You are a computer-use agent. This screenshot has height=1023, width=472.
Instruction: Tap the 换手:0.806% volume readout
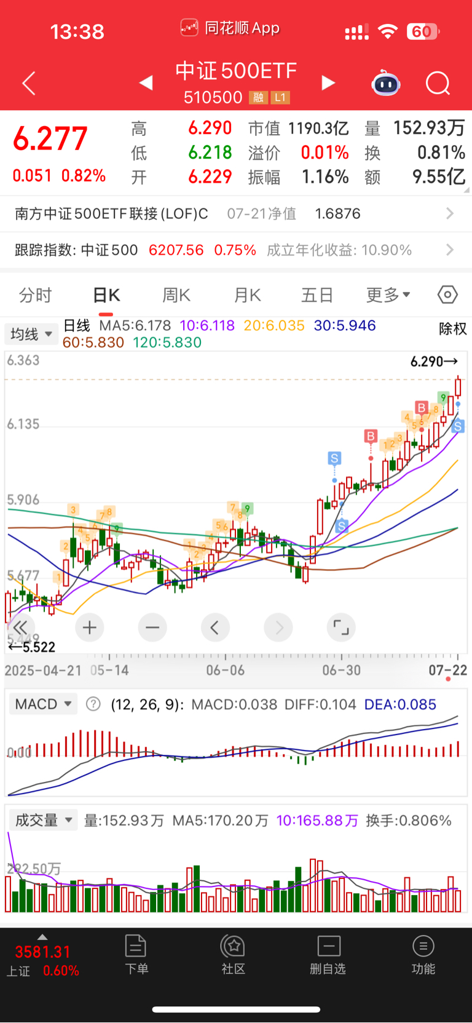(x=409, y=821)
